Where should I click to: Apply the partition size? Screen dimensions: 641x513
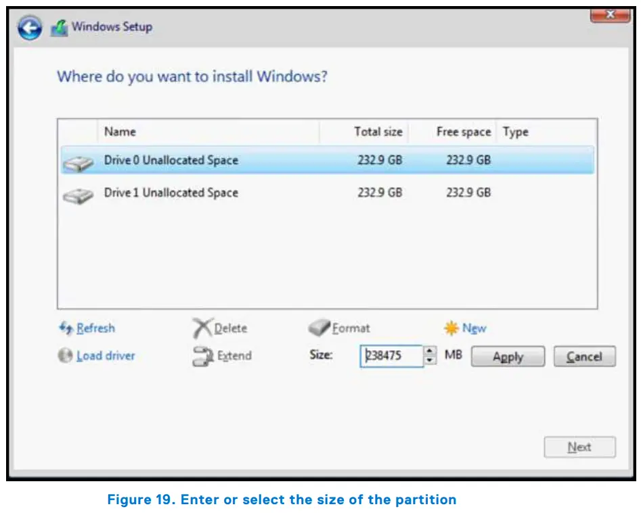coord(508,357)
